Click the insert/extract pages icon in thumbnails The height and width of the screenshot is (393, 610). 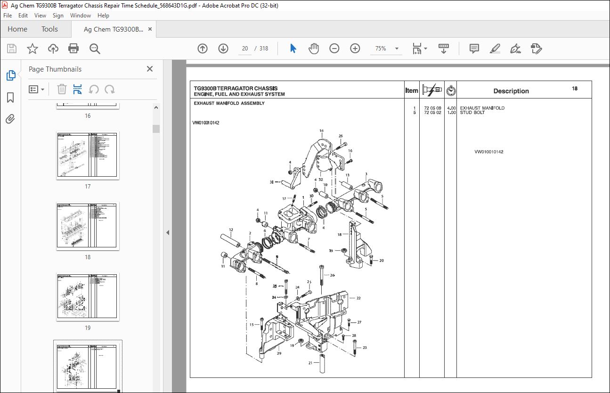coord(78,89)
